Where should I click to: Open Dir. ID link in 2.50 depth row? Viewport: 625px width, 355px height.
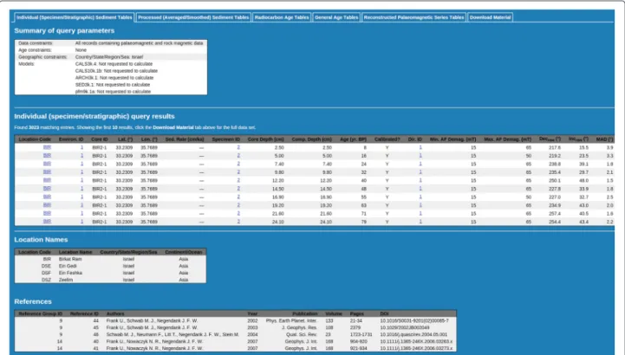pyautogui.click(x=420, y=147)
